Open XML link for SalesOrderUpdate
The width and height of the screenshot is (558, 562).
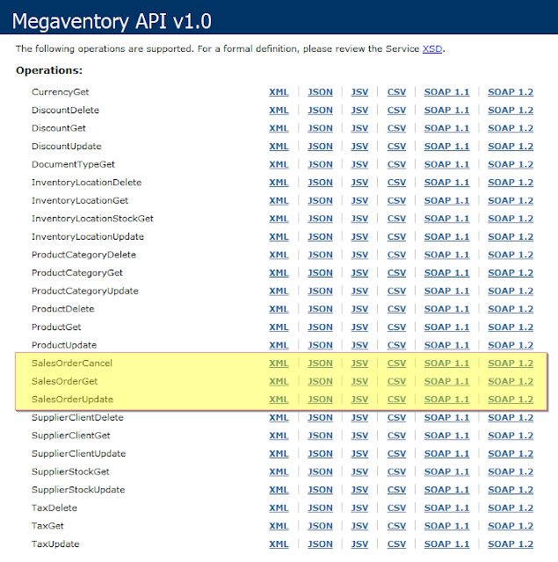(279, 400)
